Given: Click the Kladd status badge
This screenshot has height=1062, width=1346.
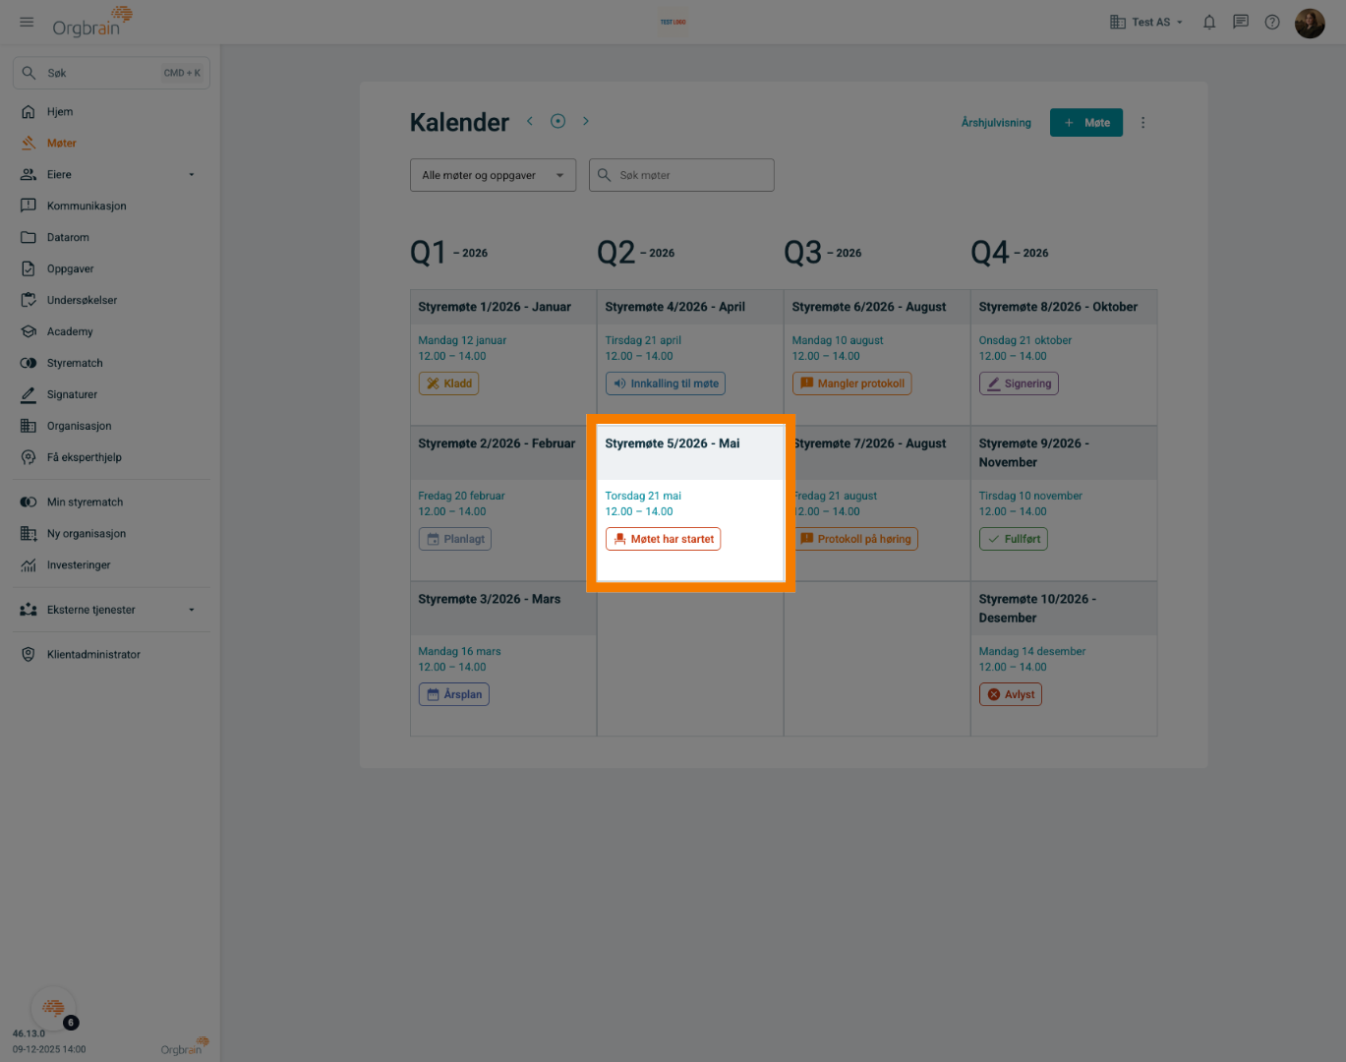Looking at the screenshot, I should (x=448, y=383).
